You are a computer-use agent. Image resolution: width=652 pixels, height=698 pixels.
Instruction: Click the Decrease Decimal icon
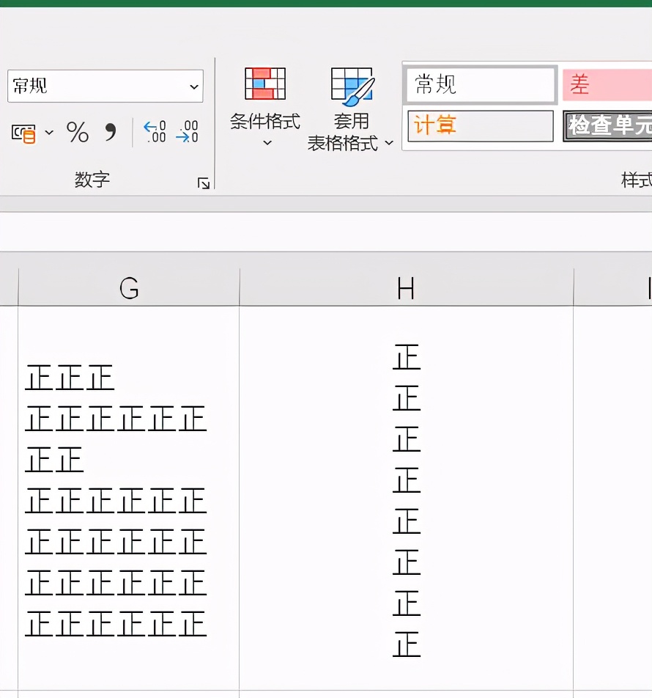(188, 133)
